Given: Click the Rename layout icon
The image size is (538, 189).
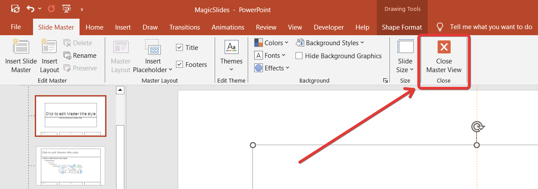Looking at the screenshot, I should [x=67, y=56].
